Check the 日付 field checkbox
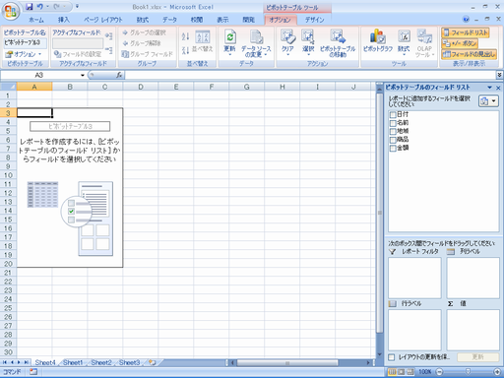The width and height of the screenshot is (504, 378). point(393,115)
